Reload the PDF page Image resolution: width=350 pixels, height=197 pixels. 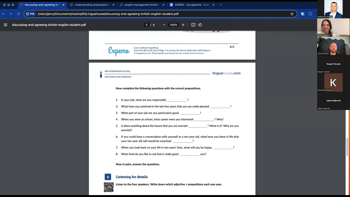tap(18, 14)
